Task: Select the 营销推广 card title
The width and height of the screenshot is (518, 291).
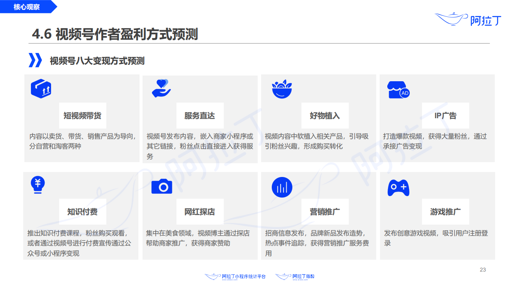Action: click(x=325, y=212)
